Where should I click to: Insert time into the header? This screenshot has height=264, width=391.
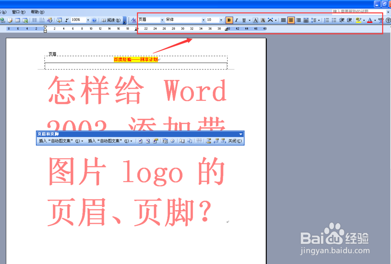[x=172, y=141]
